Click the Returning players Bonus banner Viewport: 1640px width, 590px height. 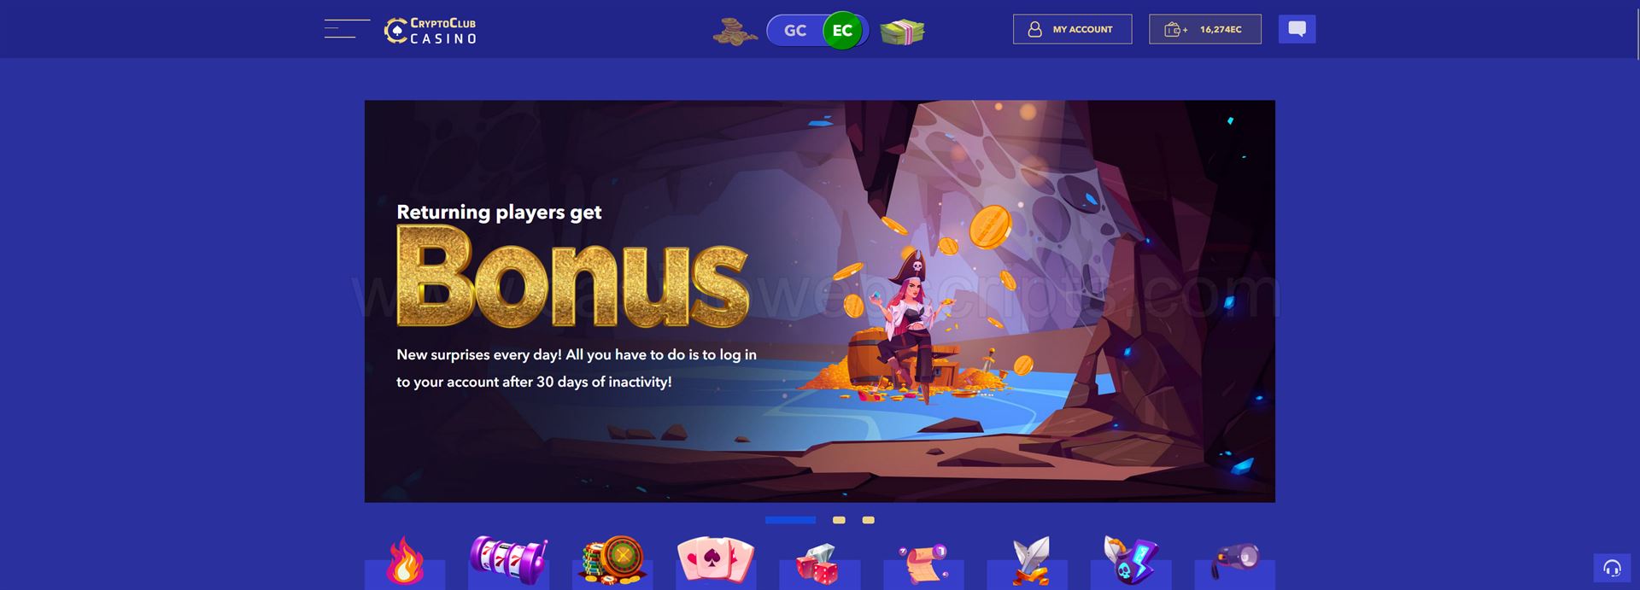(819, 301)
